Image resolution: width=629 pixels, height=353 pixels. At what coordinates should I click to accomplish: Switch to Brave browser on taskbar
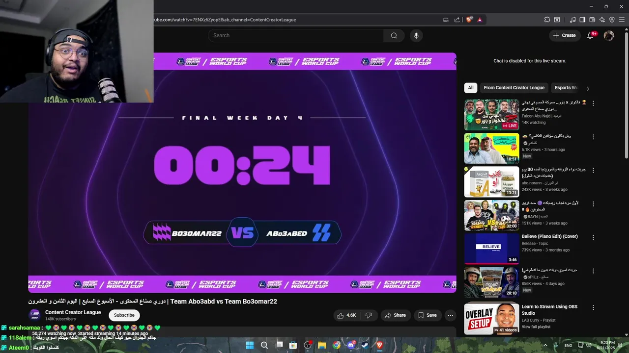coord(379,345)
